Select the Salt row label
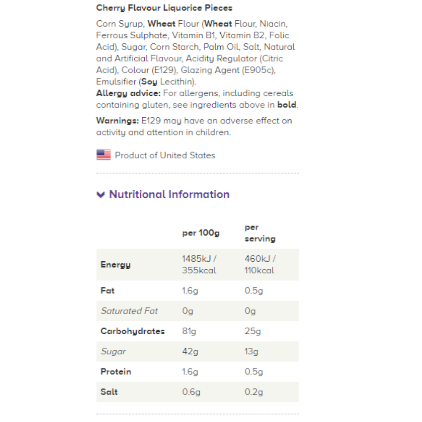The width and height of the screenshot is (422, 422). click(109, 392)
